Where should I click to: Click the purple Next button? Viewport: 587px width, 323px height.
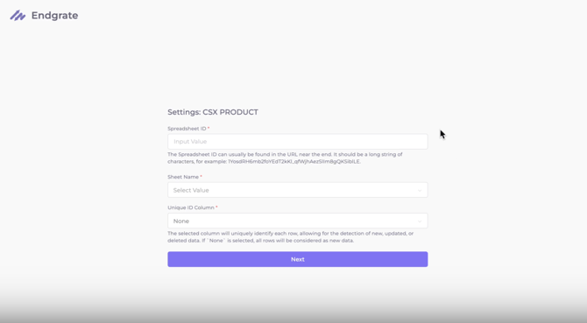[x=298, y=259]
